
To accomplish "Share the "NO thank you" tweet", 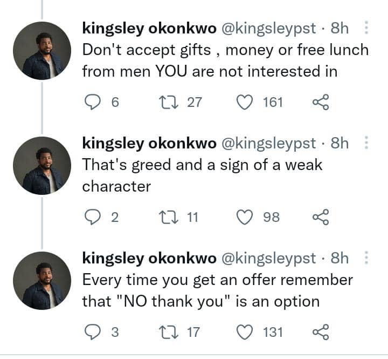I will (x=321, y=332).
